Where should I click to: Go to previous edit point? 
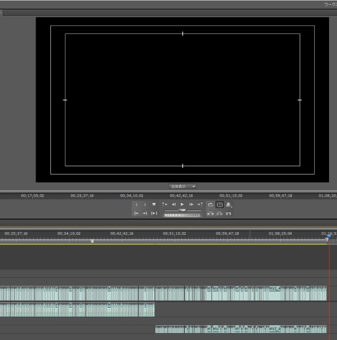click(165, 205)
